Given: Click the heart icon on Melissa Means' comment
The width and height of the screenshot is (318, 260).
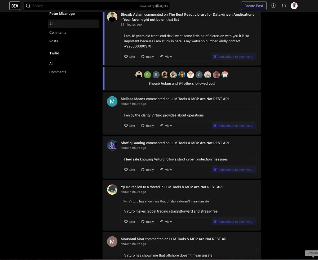Looking at the screenshot, I should (x=126, y=126).
